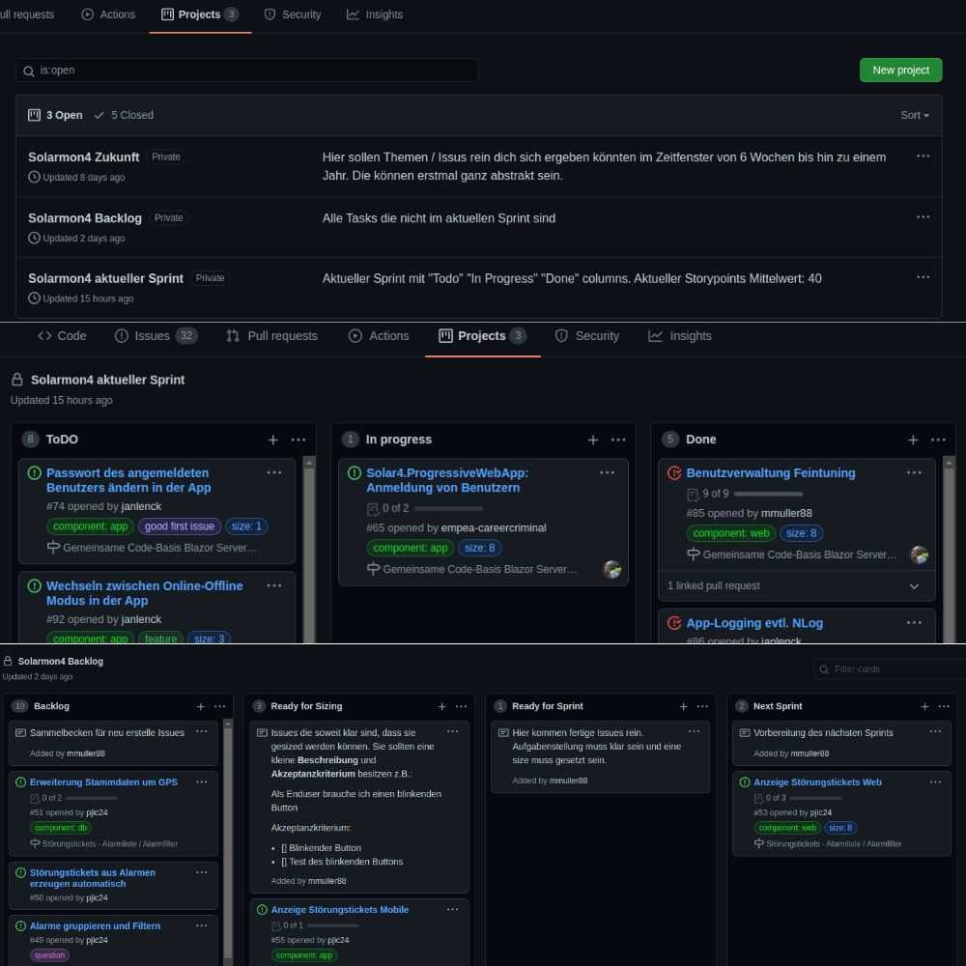This screenshot has width=966, height=966.
Task: Click the New project button
Action: tap(900, 70)
